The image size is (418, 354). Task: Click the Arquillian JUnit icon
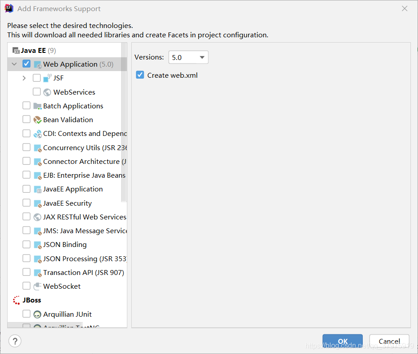pos(37,314)
